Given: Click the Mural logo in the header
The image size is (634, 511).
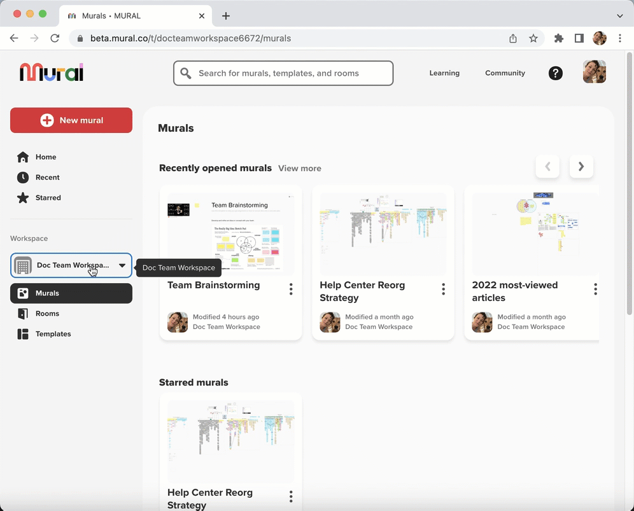Looking at the screenshot, I should click(x=52, y=73).
